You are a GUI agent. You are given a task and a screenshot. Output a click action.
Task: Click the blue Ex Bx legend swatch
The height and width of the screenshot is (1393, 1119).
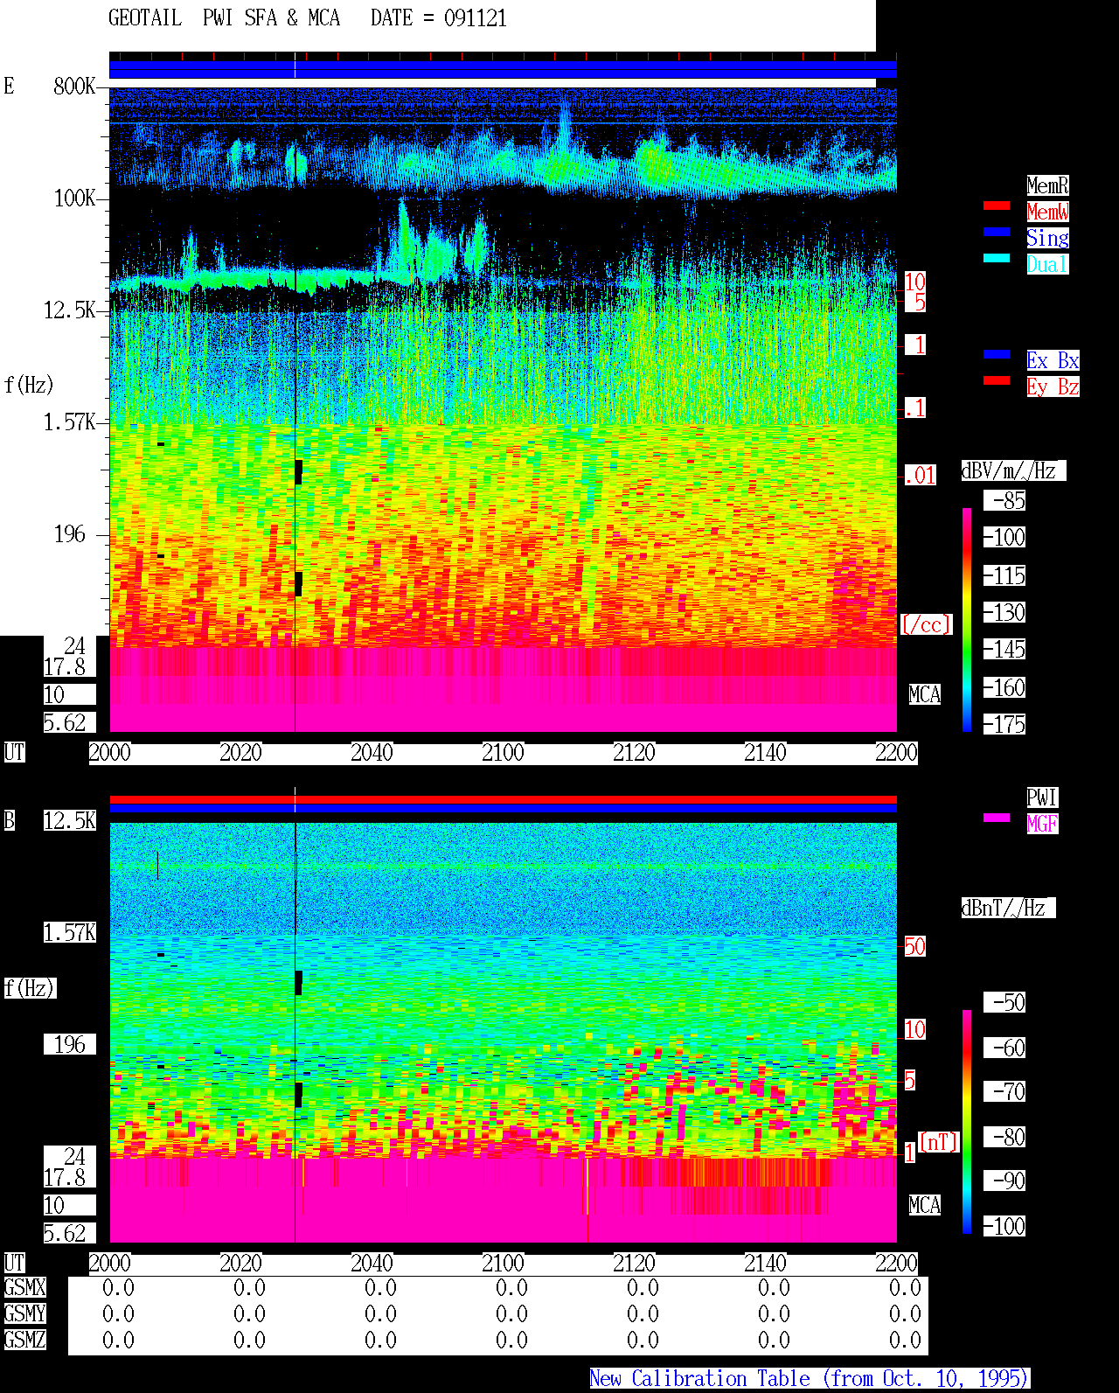click(997, 354)
